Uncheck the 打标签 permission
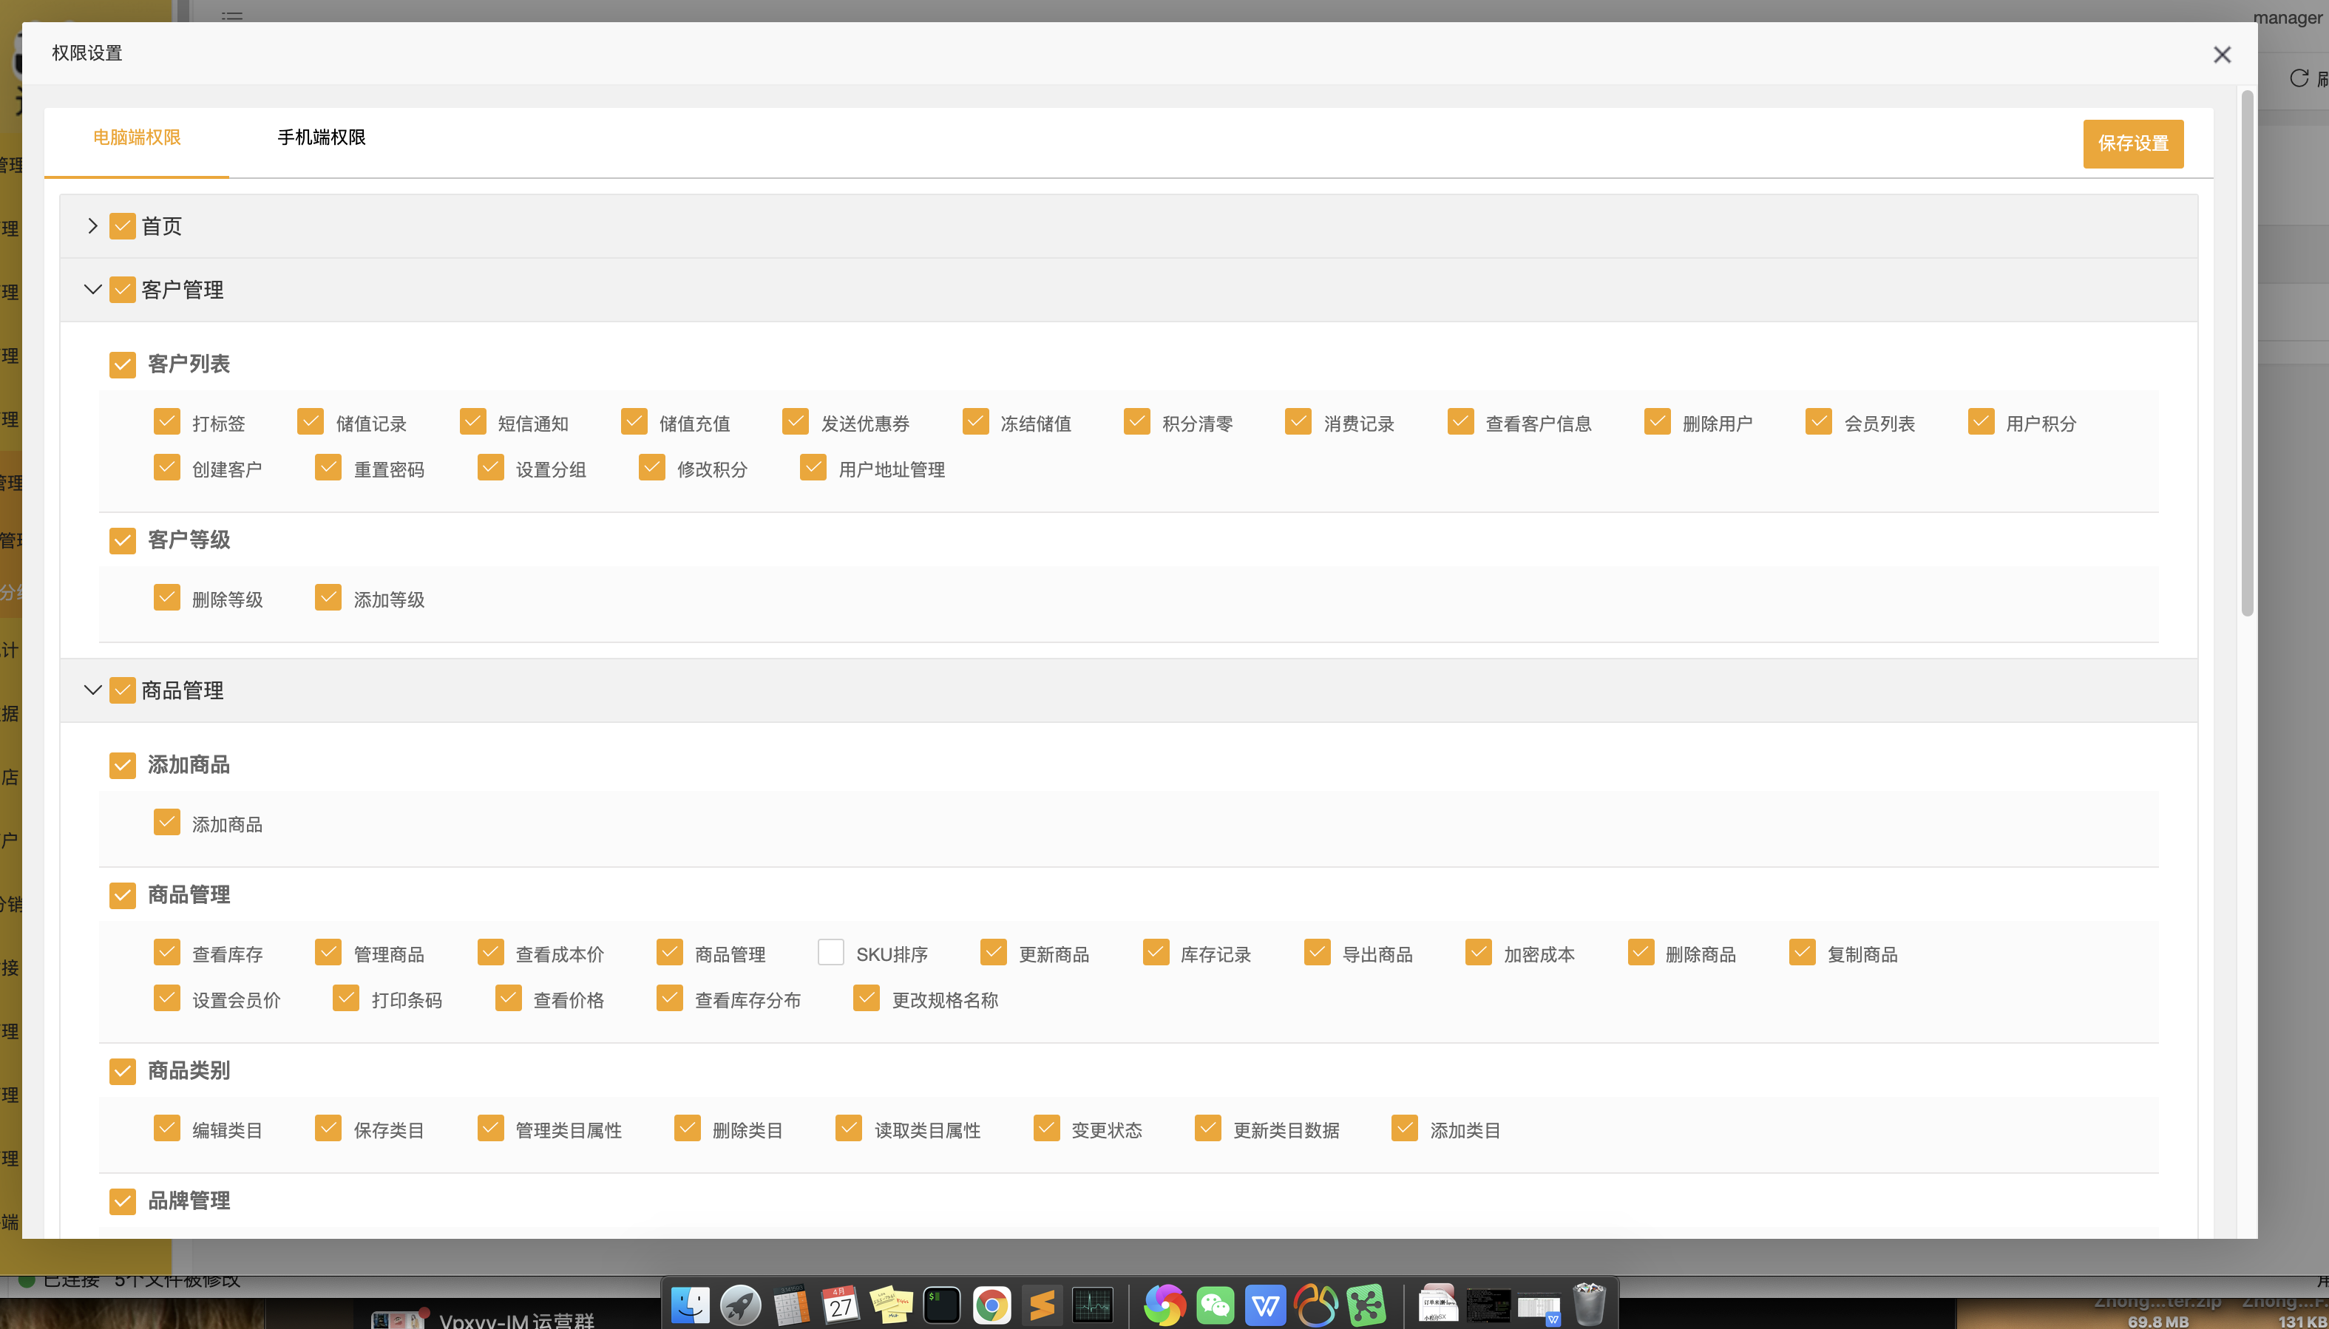 click(x=166, y=422)
